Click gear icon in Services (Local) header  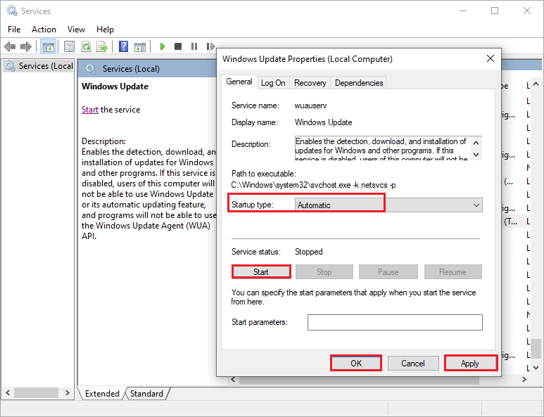click(x=91, y=69)
